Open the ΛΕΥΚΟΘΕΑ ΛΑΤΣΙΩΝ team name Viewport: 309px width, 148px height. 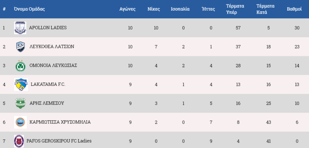tap(52, 47)
